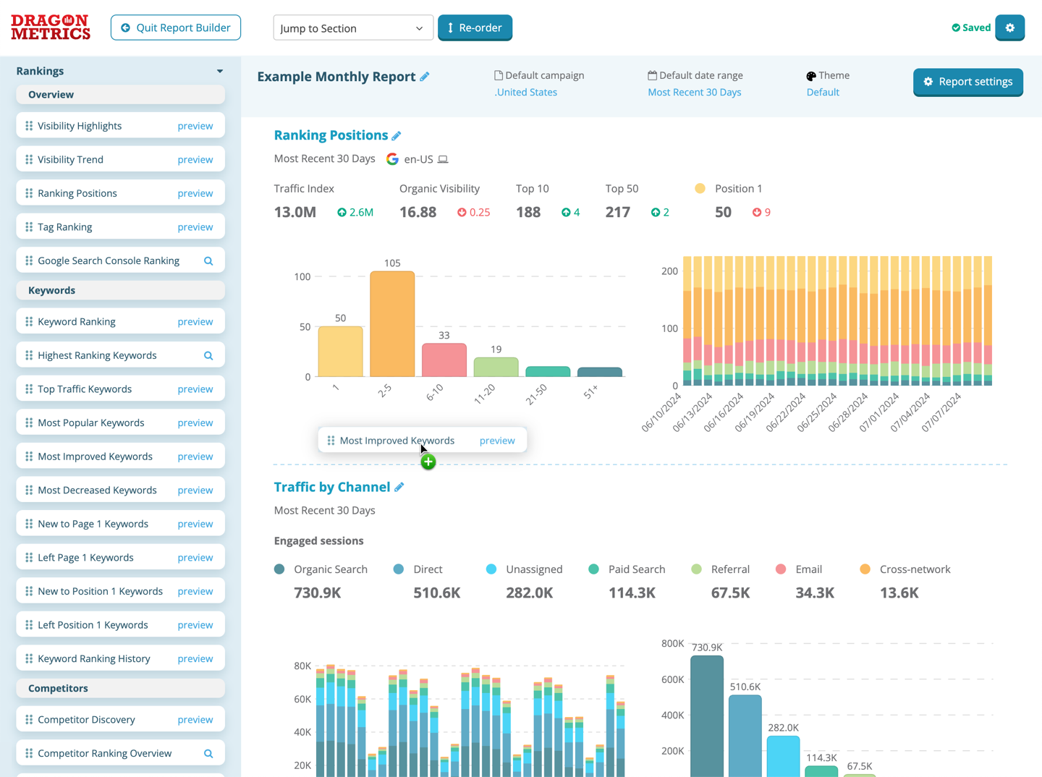1042x777 pixels.
Task: Grab drag handle of Visibility Highlights
Action: point(29,126)
